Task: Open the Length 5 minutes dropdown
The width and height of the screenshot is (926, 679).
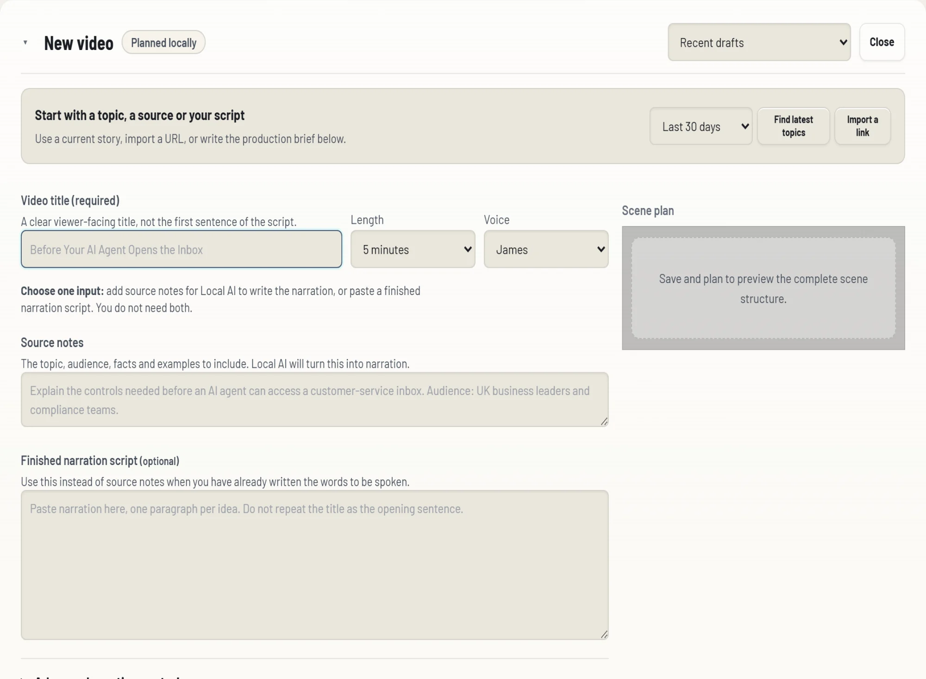Action: (413, 249)
